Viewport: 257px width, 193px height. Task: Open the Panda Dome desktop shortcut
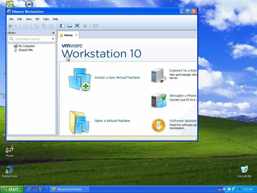[x=10, y=172]
